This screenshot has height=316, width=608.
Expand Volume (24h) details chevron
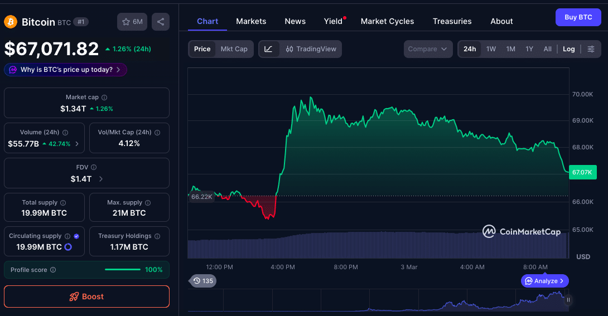[77, 144]
